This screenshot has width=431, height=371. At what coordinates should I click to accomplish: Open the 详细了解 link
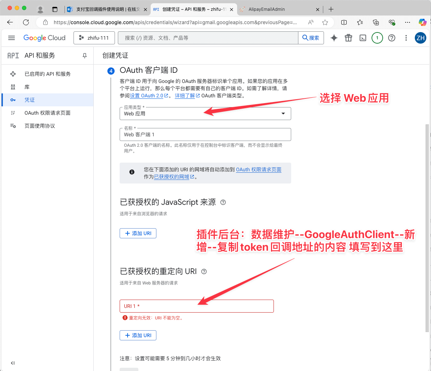pos(187,96)
